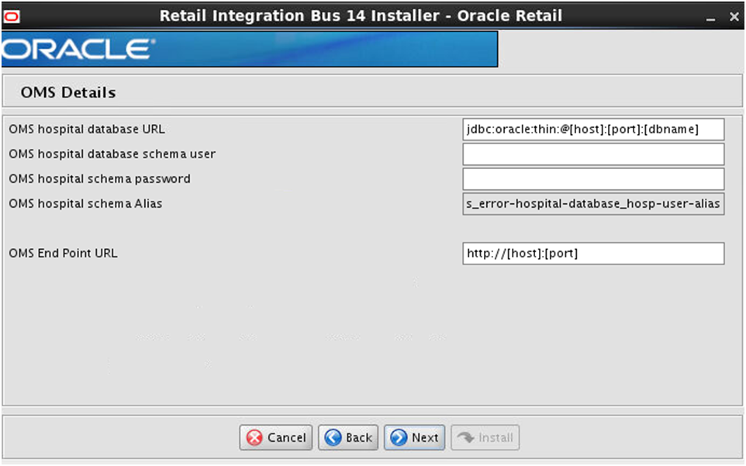Select the OMS hospital schema password field
The image size is (746, 466).
pos(593,179)
